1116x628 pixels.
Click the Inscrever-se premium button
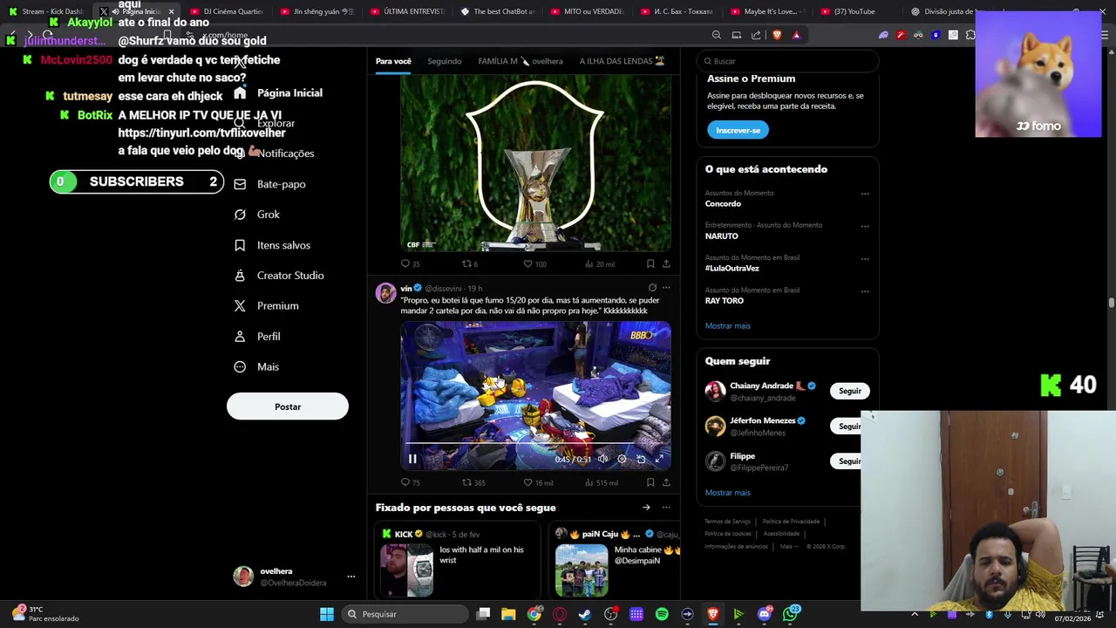pos(738,130)
